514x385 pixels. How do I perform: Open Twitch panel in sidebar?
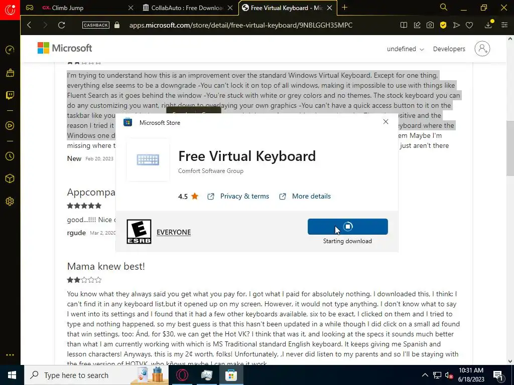click(x=10, y=95)
